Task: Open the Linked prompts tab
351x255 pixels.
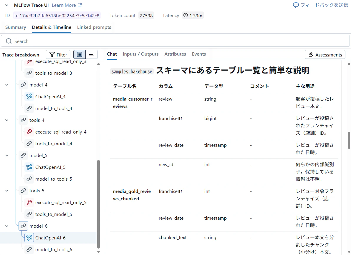Action: (94, 27)
